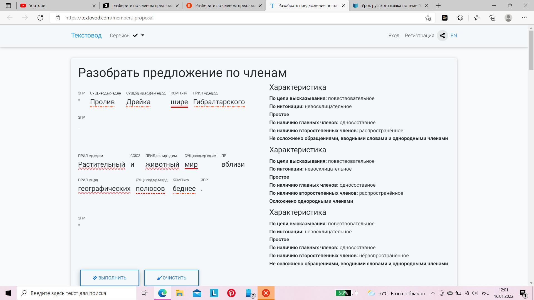534x300 pixels.
Task: Open the Collections icon in toolbar
Action: point(492,18)
